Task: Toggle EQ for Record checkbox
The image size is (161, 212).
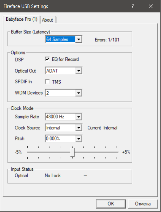Action: click(x=47, y=59)
